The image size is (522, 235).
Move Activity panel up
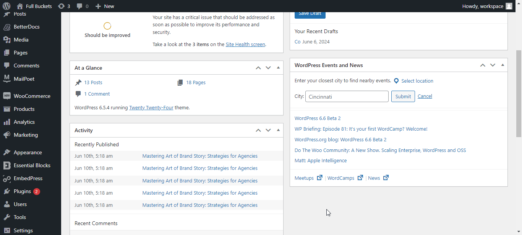pyautogui.click(x=258, y=130)
